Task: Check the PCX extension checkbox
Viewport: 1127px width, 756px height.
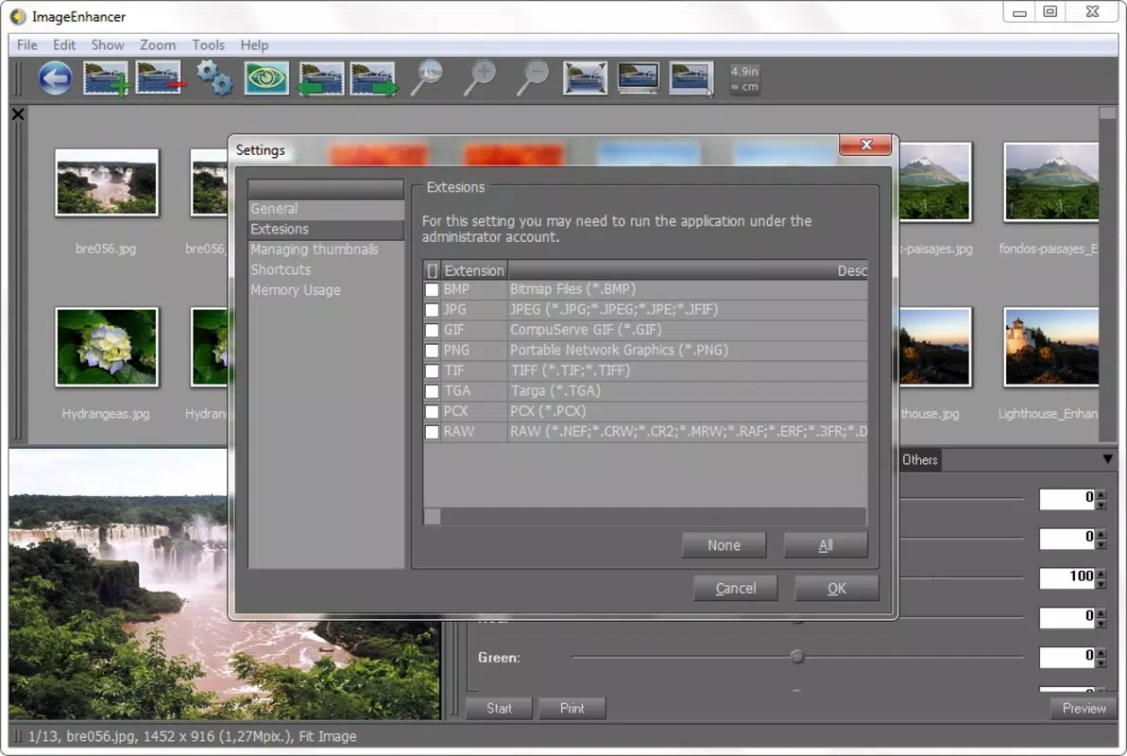Action: pos(432,411)
